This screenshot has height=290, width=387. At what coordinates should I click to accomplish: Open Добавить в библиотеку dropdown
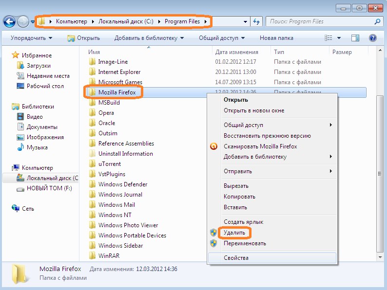point(149,38)
